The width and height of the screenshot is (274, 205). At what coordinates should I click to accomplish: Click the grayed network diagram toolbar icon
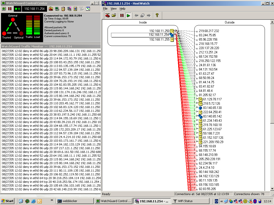[x=81, y=9]
